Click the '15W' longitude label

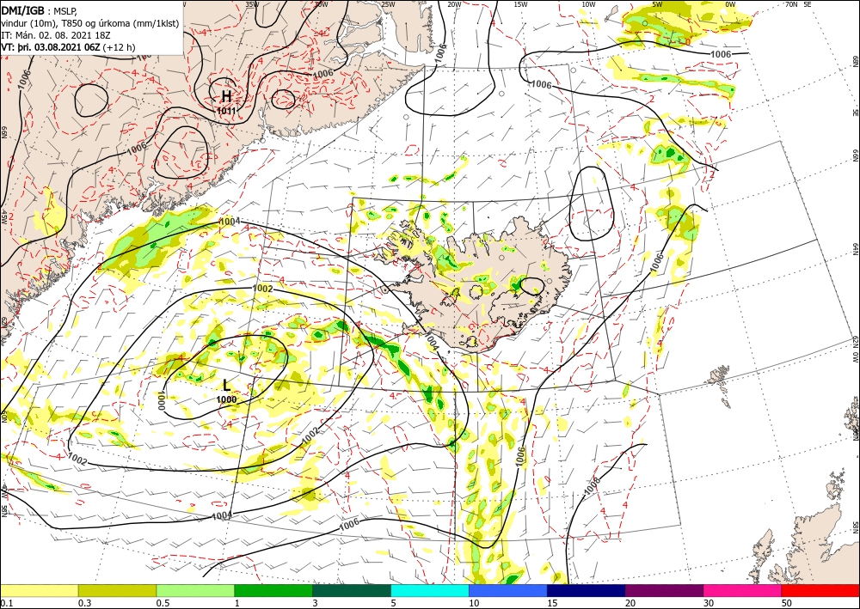[x=520, y=4]
